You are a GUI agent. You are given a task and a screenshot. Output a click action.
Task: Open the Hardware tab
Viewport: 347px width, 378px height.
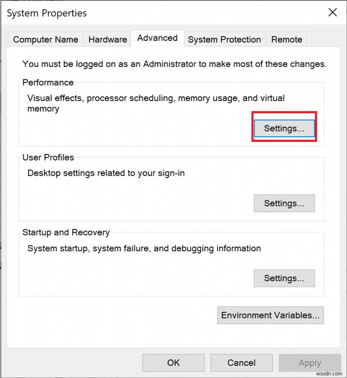[107, 39]
